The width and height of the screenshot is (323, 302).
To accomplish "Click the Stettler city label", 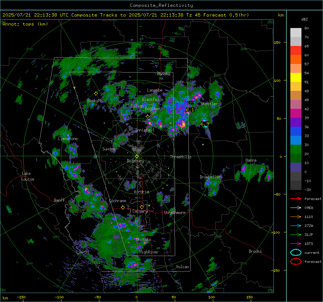I will [209, 104].
